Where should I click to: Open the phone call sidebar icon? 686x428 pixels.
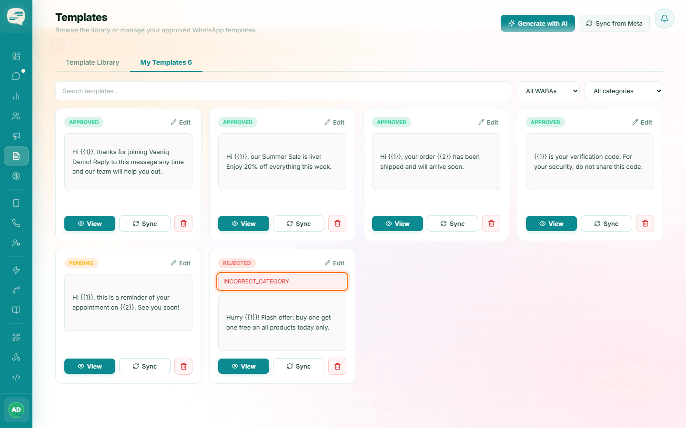pyautogui.click(x=16, y=223)
